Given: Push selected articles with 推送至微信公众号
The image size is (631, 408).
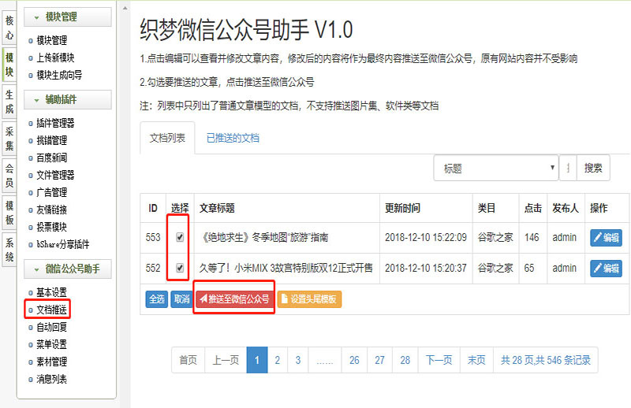Looking at the screenshot, I should (x=234, y=299).
